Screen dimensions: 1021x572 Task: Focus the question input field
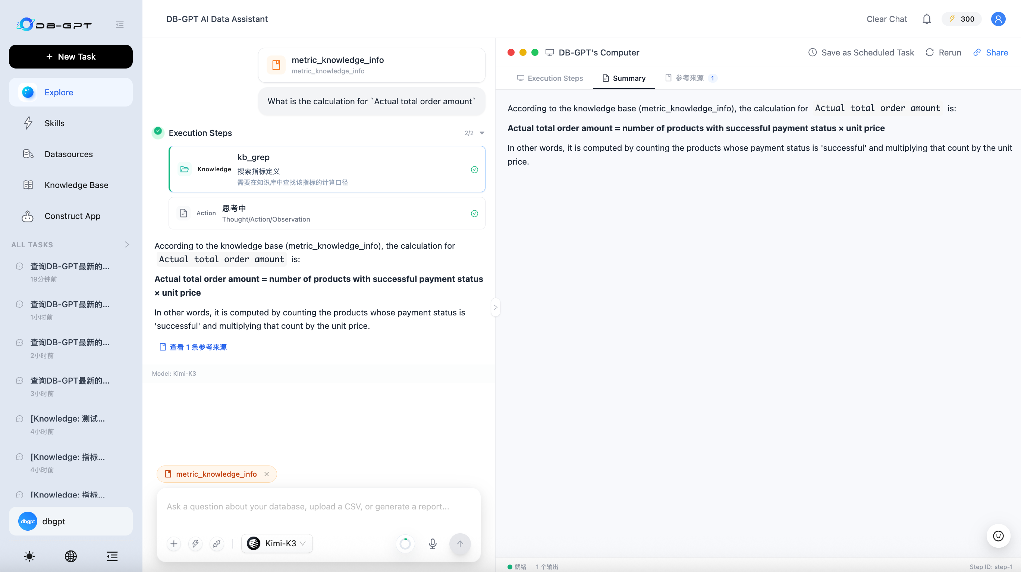tap(318, 506)
